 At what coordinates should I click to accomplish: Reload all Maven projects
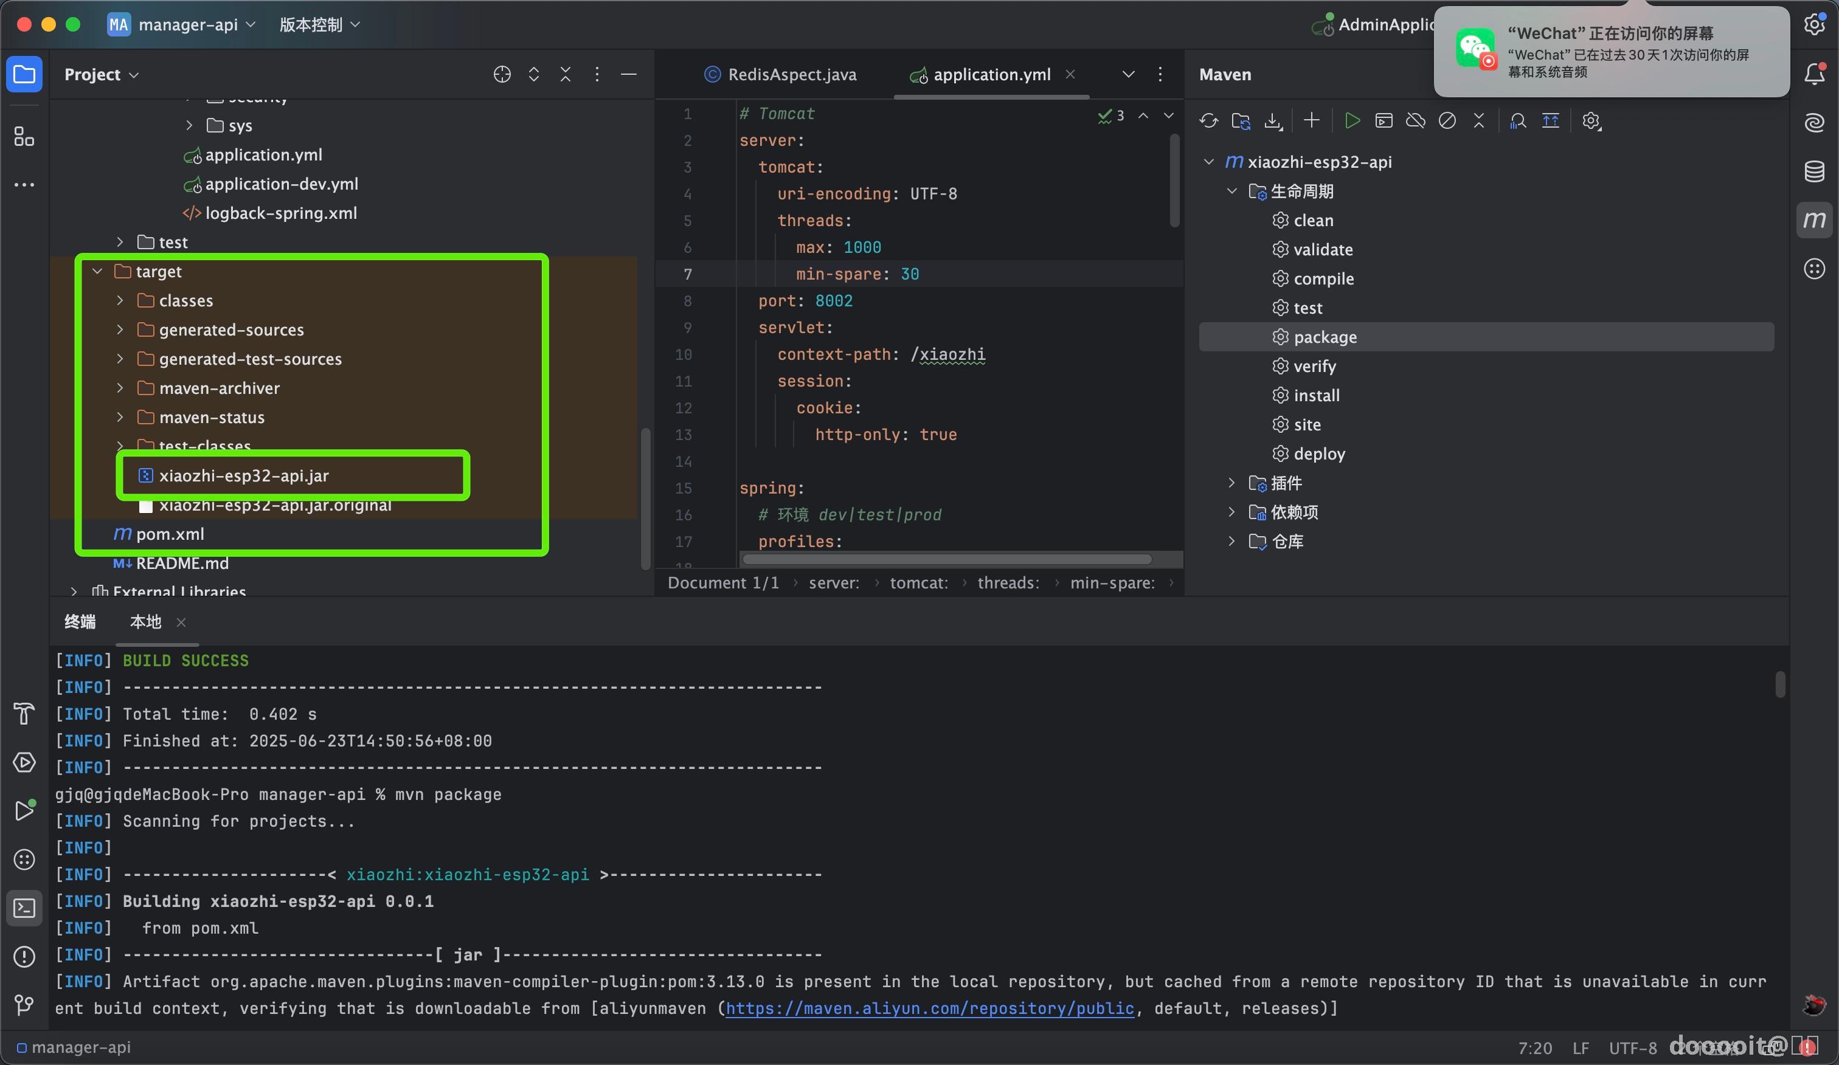[x=1208, y=121]
